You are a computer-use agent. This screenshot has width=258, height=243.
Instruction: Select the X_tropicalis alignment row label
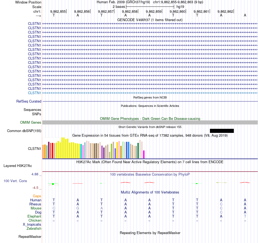pyautogui.click(x=32, y=225)
